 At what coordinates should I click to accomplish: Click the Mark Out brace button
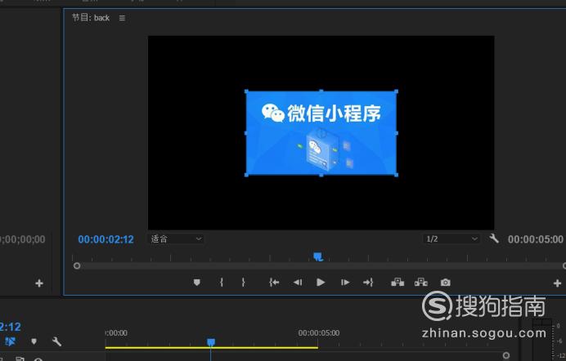pyautogui.click(x=243, y=283)
